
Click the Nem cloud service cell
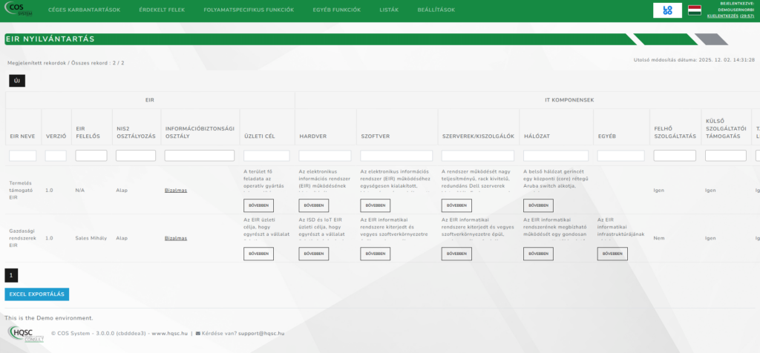tap(658, 238)
